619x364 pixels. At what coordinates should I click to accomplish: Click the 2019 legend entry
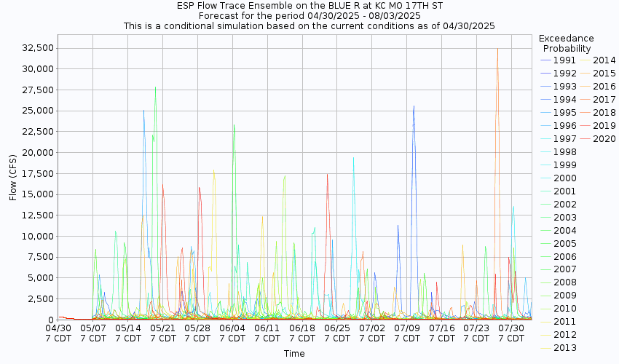coord(598,125)
